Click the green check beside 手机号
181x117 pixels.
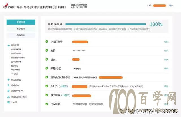coord(47,86)
